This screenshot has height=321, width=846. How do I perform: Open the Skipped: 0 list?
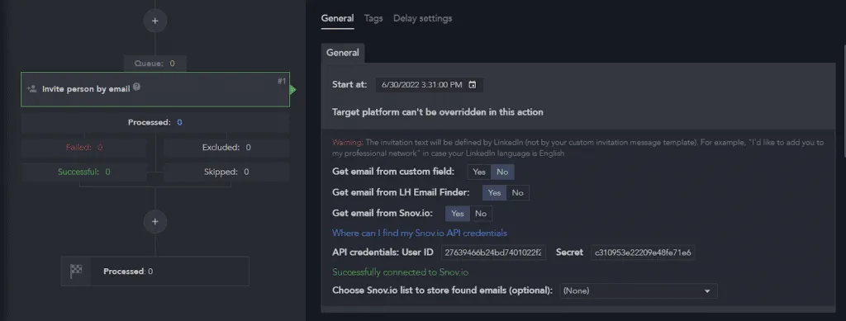226,172
